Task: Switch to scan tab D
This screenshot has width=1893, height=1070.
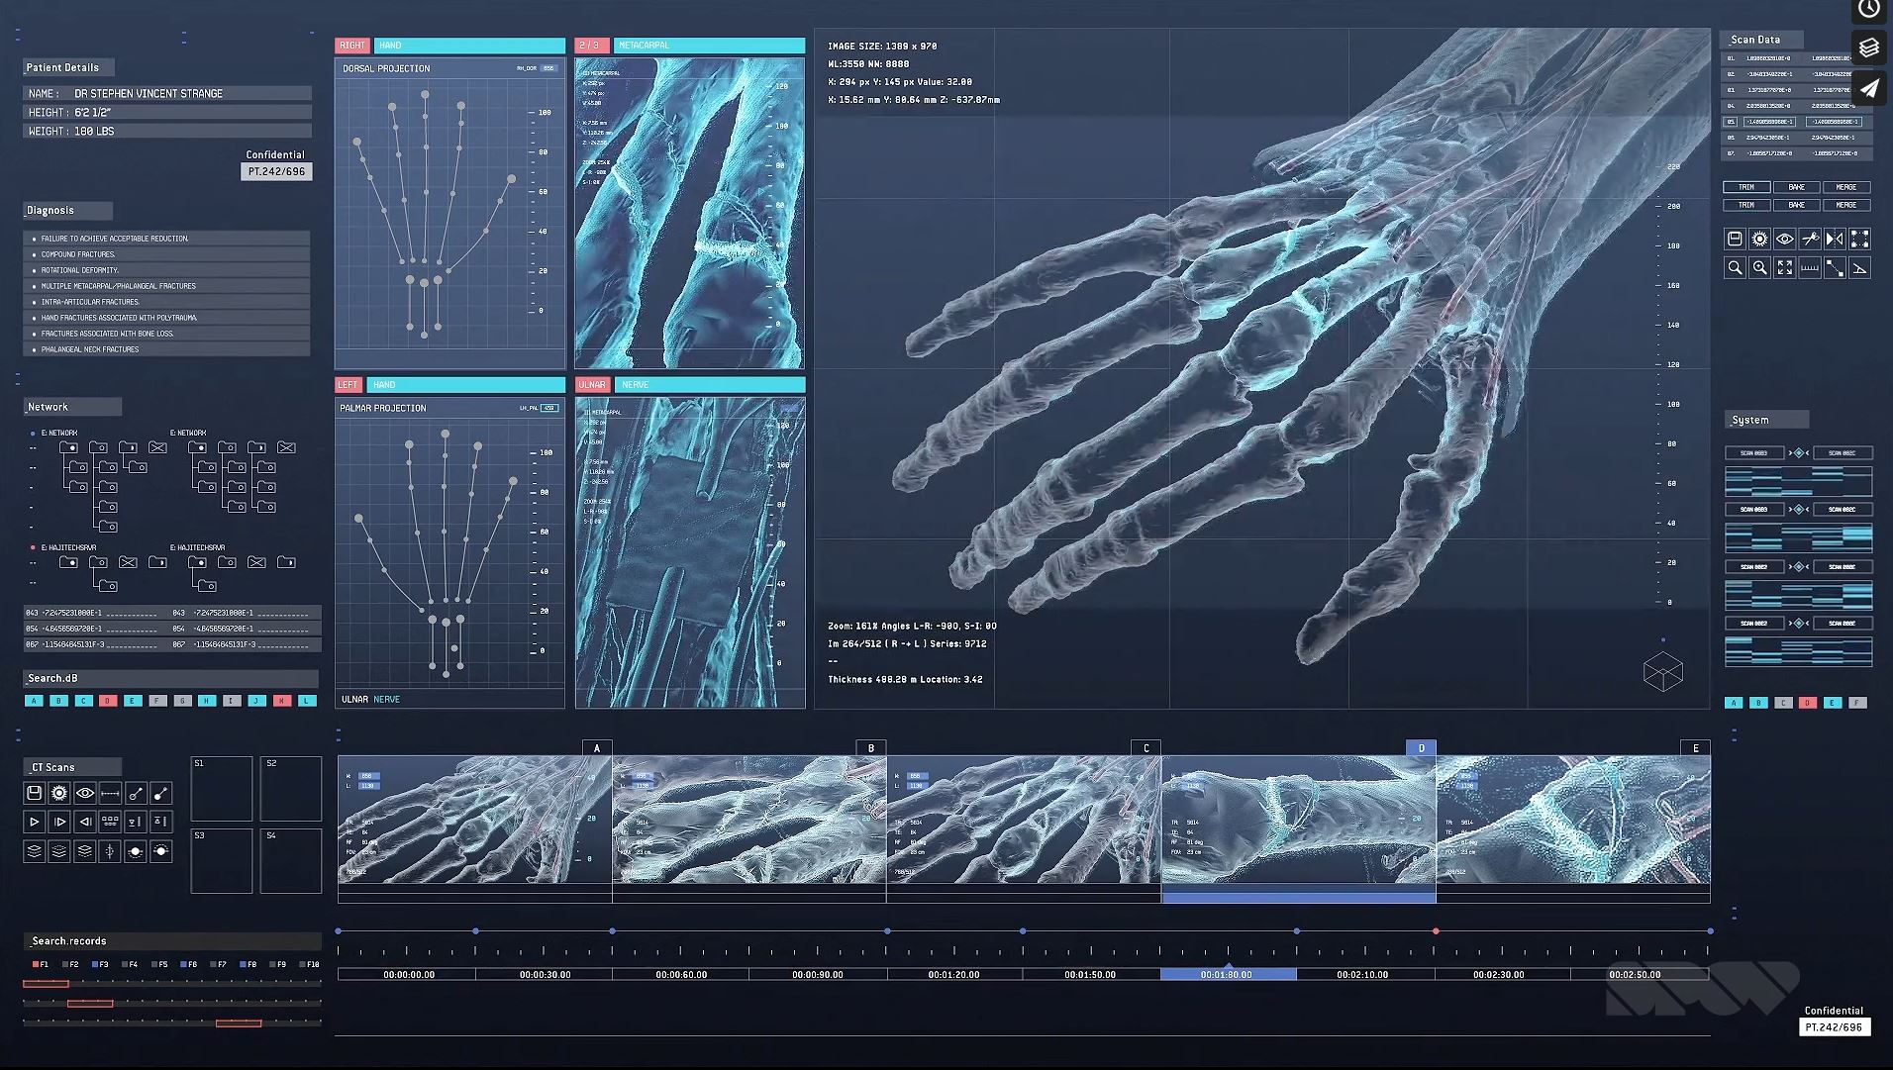Action: [1421, 748]
